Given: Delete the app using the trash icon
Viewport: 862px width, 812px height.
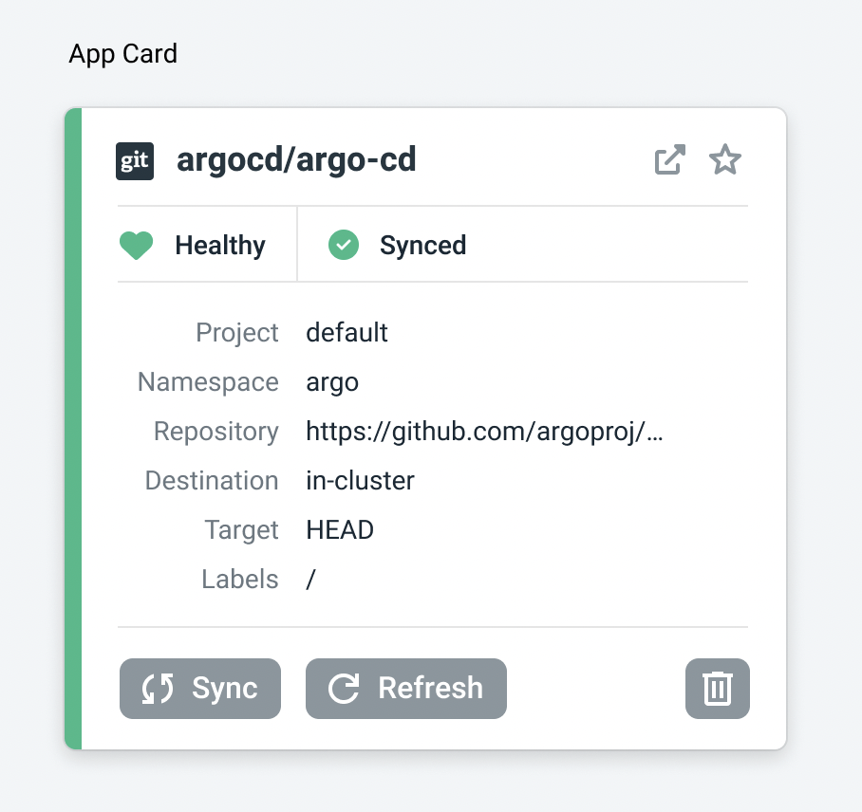Looking at the screenshot, I should [x=717, y=689].
